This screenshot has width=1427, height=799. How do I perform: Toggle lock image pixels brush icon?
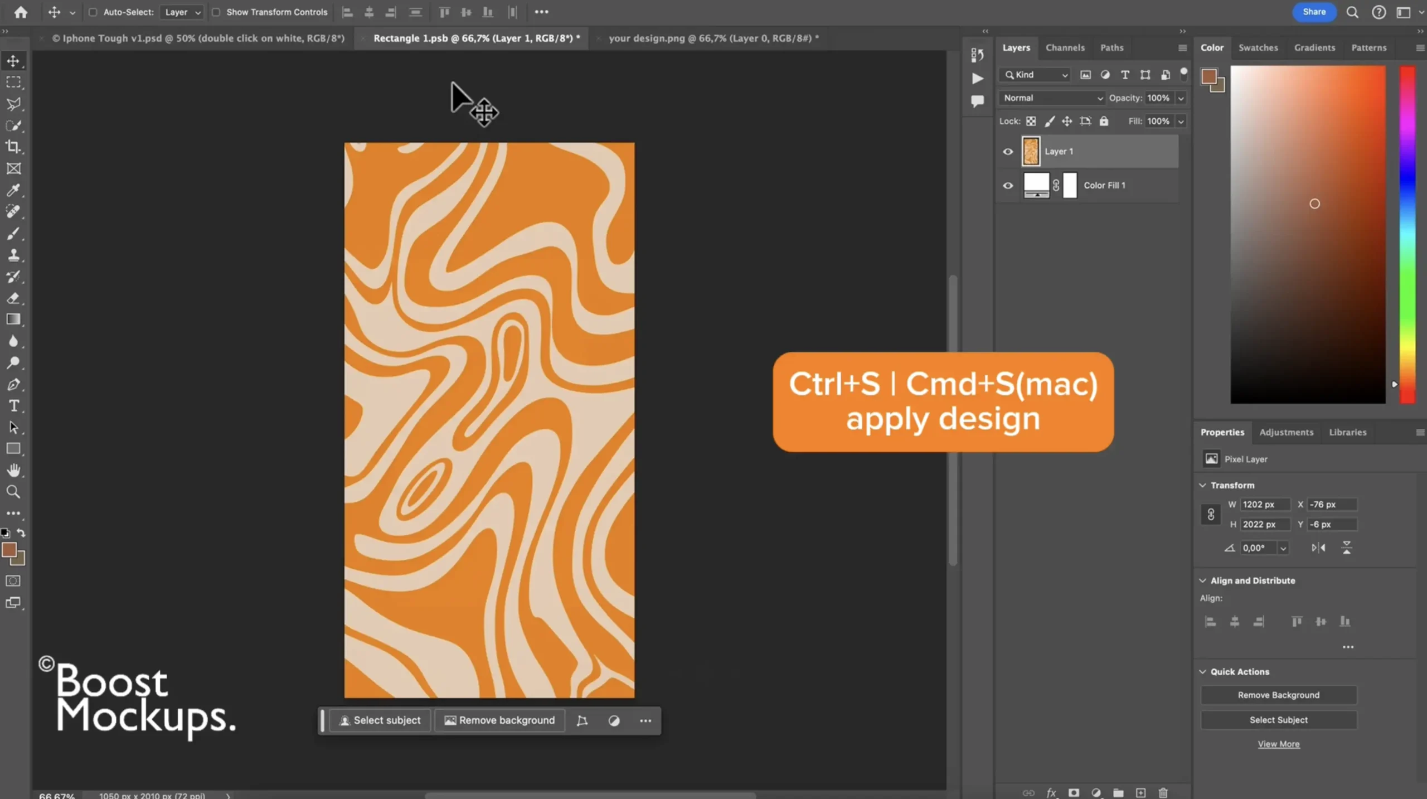point(1049,121)
